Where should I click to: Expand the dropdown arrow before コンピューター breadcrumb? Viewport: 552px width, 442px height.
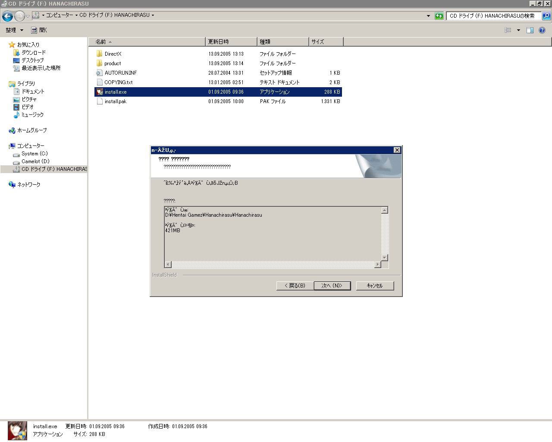coord(43,15)
